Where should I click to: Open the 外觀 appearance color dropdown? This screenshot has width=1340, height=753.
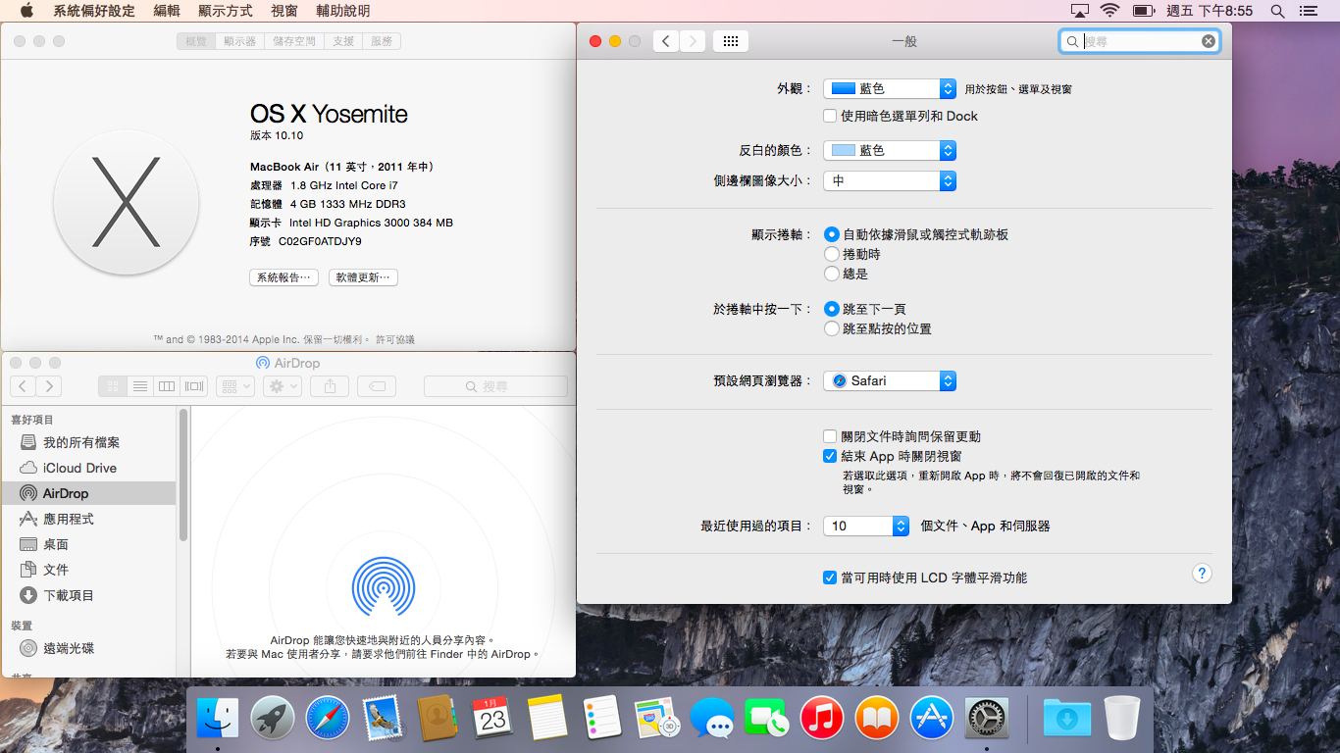[x=890, y=88]
